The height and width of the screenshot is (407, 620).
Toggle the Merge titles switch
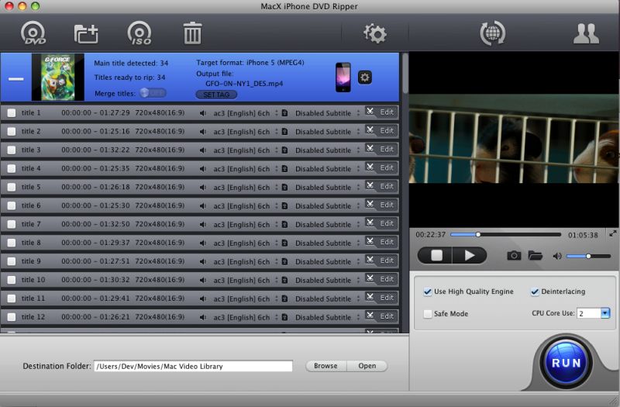153,93
